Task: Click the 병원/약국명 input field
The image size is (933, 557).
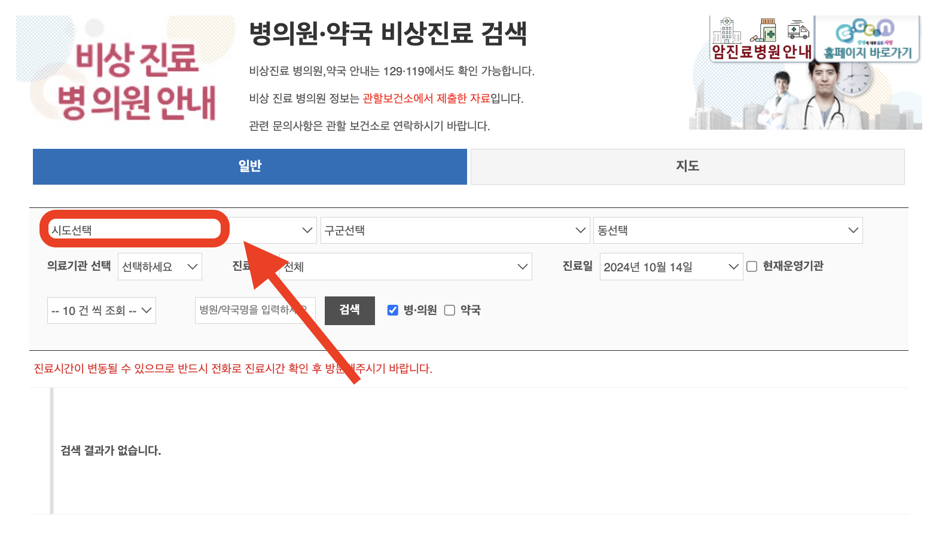Action: [255, 310]
